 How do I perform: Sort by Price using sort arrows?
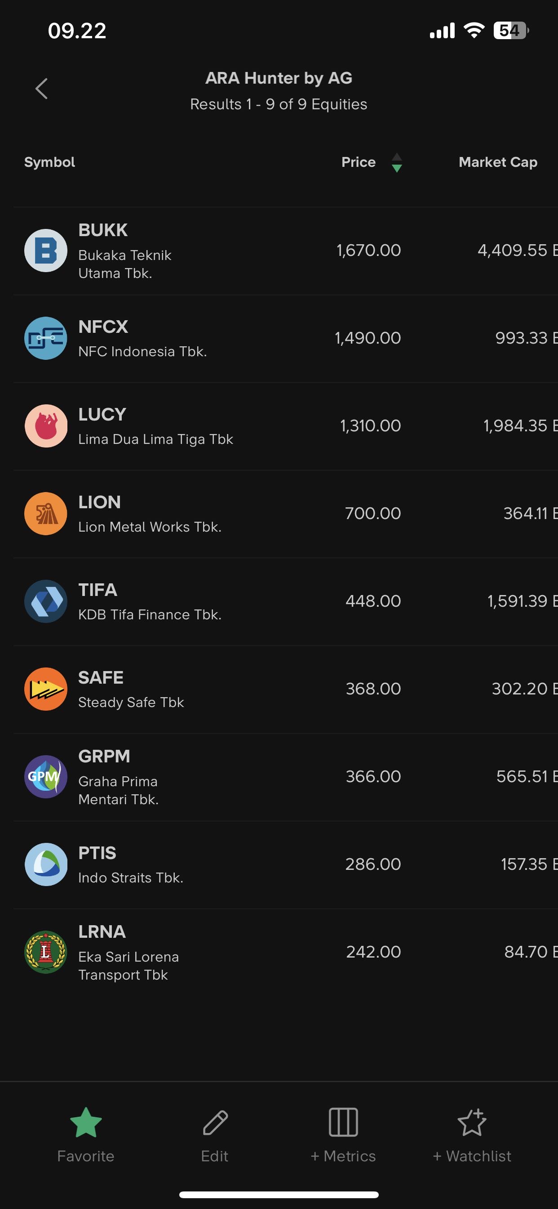tap(397, 162)
